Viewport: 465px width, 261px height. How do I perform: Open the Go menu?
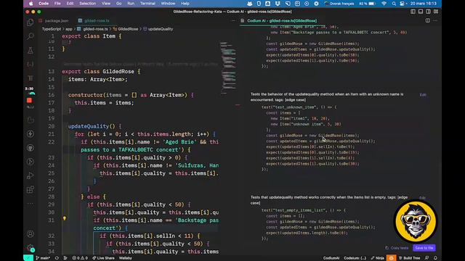pyautogui.click(x=118, y=4)
